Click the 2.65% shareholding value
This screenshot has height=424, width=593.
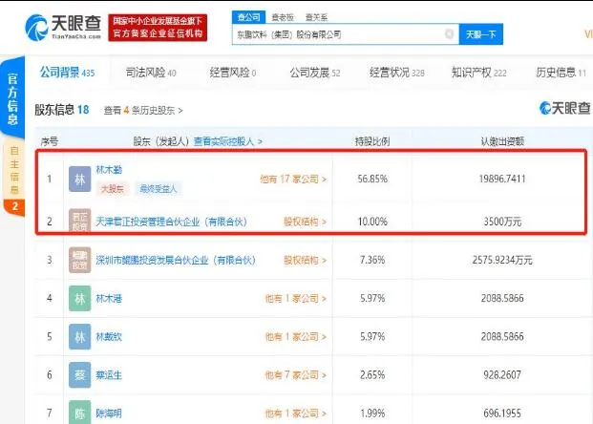[x=372, y=375]
